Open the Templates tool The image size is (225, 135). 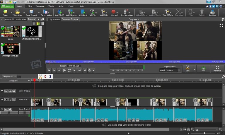coord(18,13)
